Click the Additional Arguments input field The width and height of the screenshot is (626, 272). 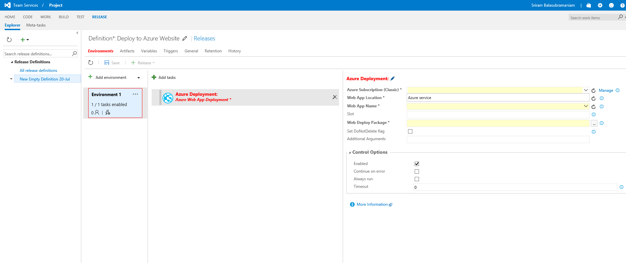[498, 139]
